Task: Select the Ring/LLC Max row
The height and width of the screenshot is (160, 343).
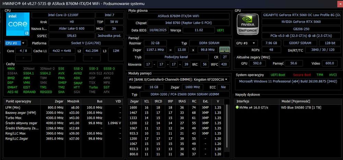Action: [x=63, y=133]
